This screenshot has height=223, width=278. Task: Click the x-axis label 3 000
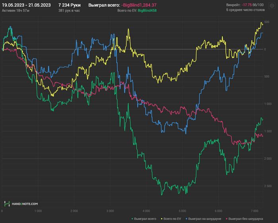click(x=110, y=211)
